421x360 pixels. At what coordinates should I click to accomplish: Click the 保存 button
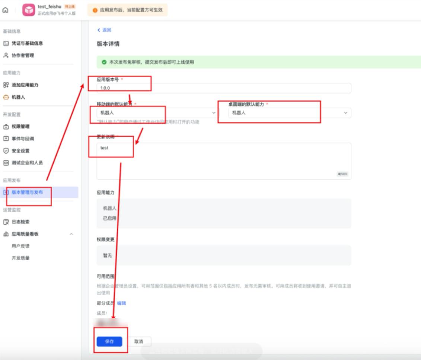coord(109,341)
